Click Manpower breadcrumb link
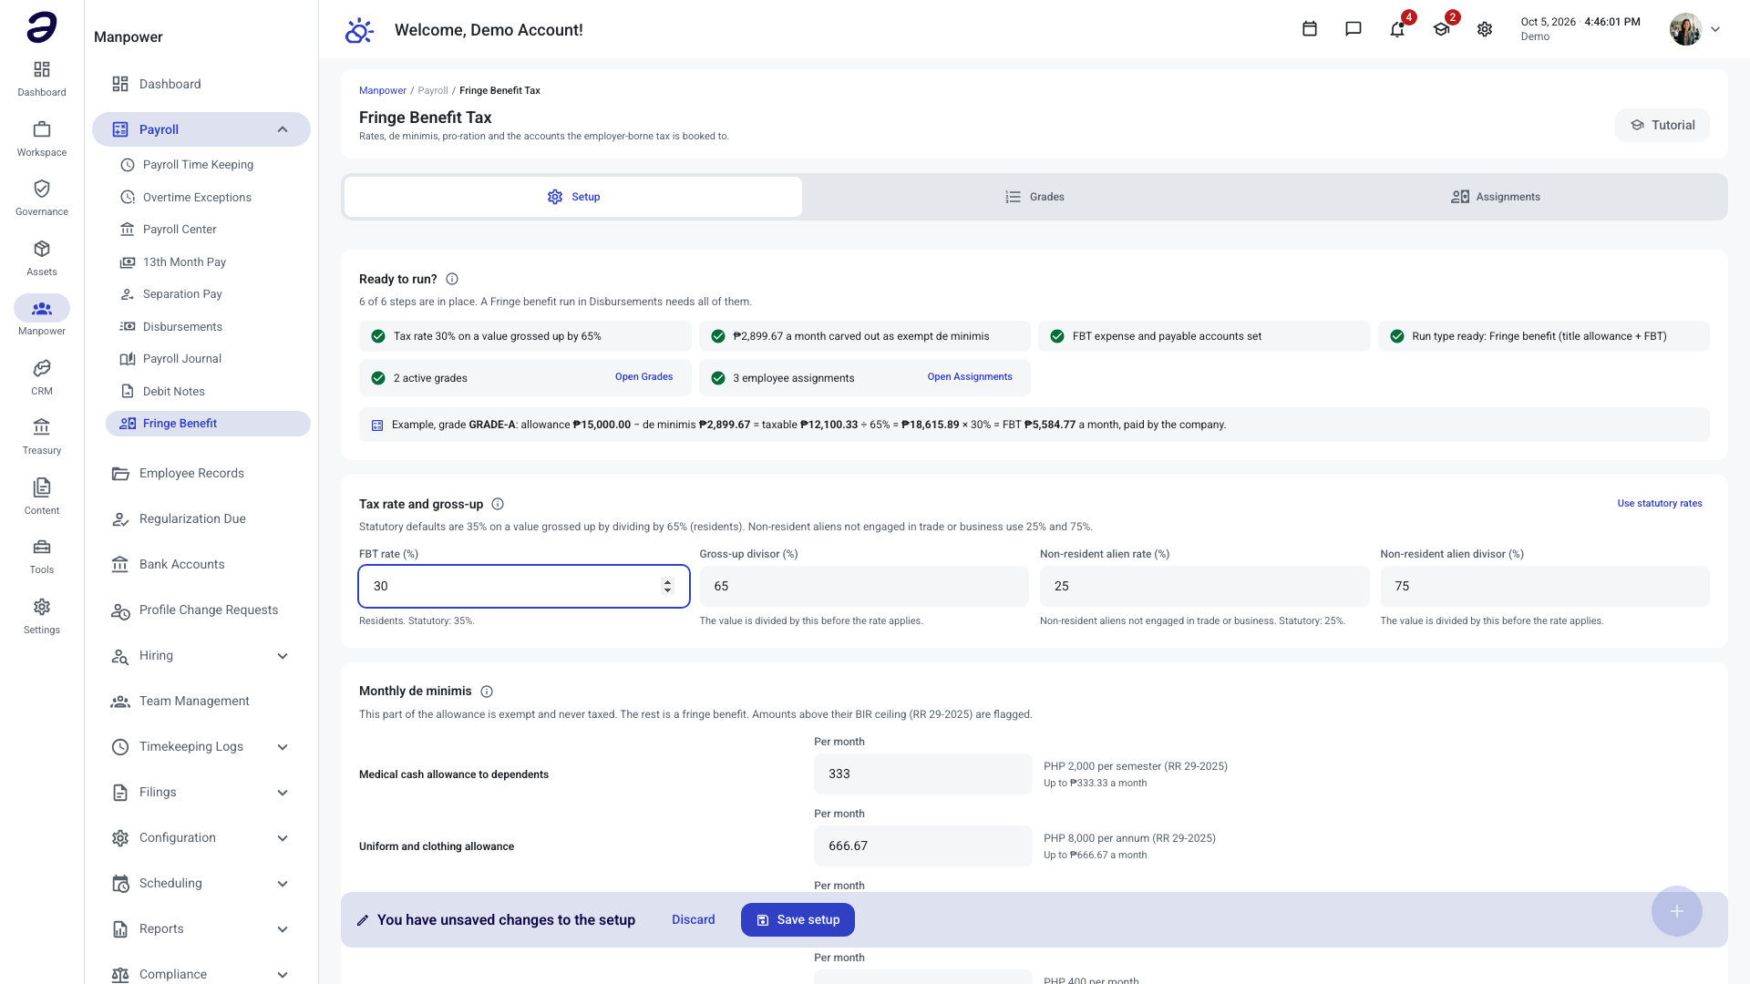 [x=382, y=90]
